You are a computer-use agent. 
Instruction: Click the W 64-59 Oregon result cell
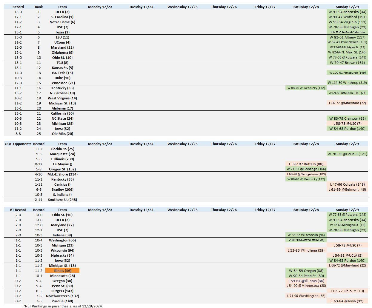point(306,271)
